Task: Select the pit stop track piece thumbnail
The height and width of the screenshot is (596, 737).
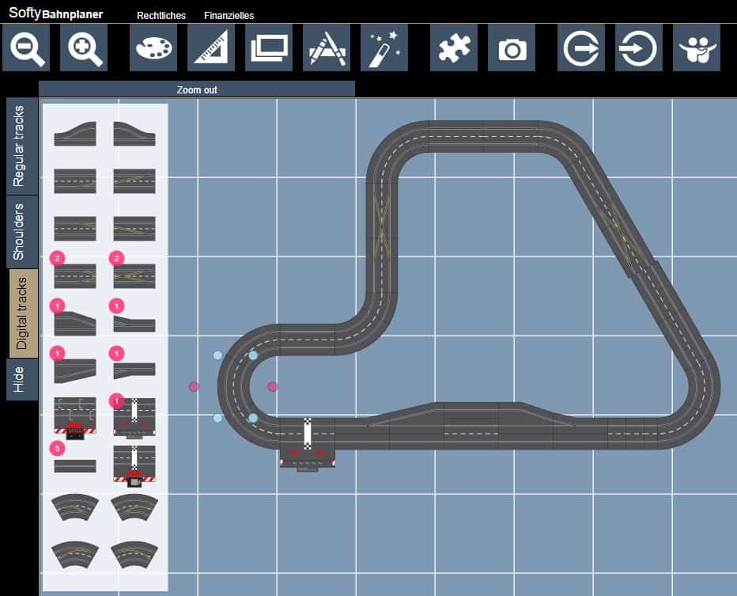Action: [x=75, y=419]
